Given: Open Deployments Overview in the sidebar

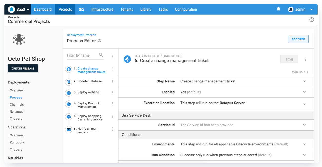Looking at the screenshot, I should click(x=17, y=90).
